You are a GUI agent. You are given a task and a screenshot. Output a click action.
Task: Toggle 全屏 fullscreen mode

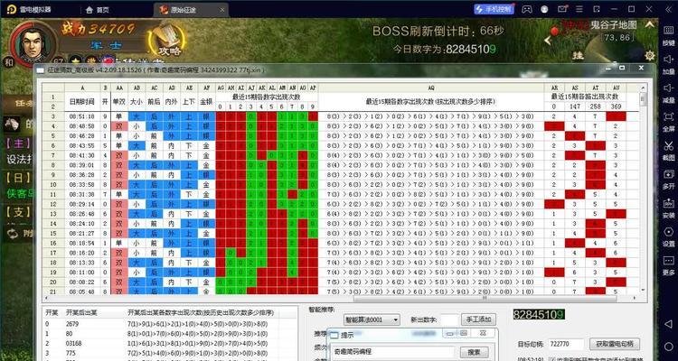tap(668, 122)
